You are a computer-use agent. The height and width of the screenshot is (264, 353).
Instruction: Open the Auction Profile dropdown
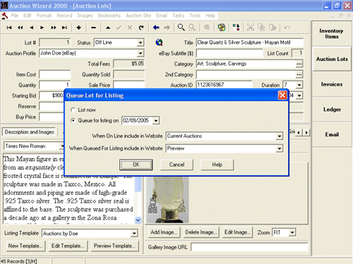tap(140, 53)
